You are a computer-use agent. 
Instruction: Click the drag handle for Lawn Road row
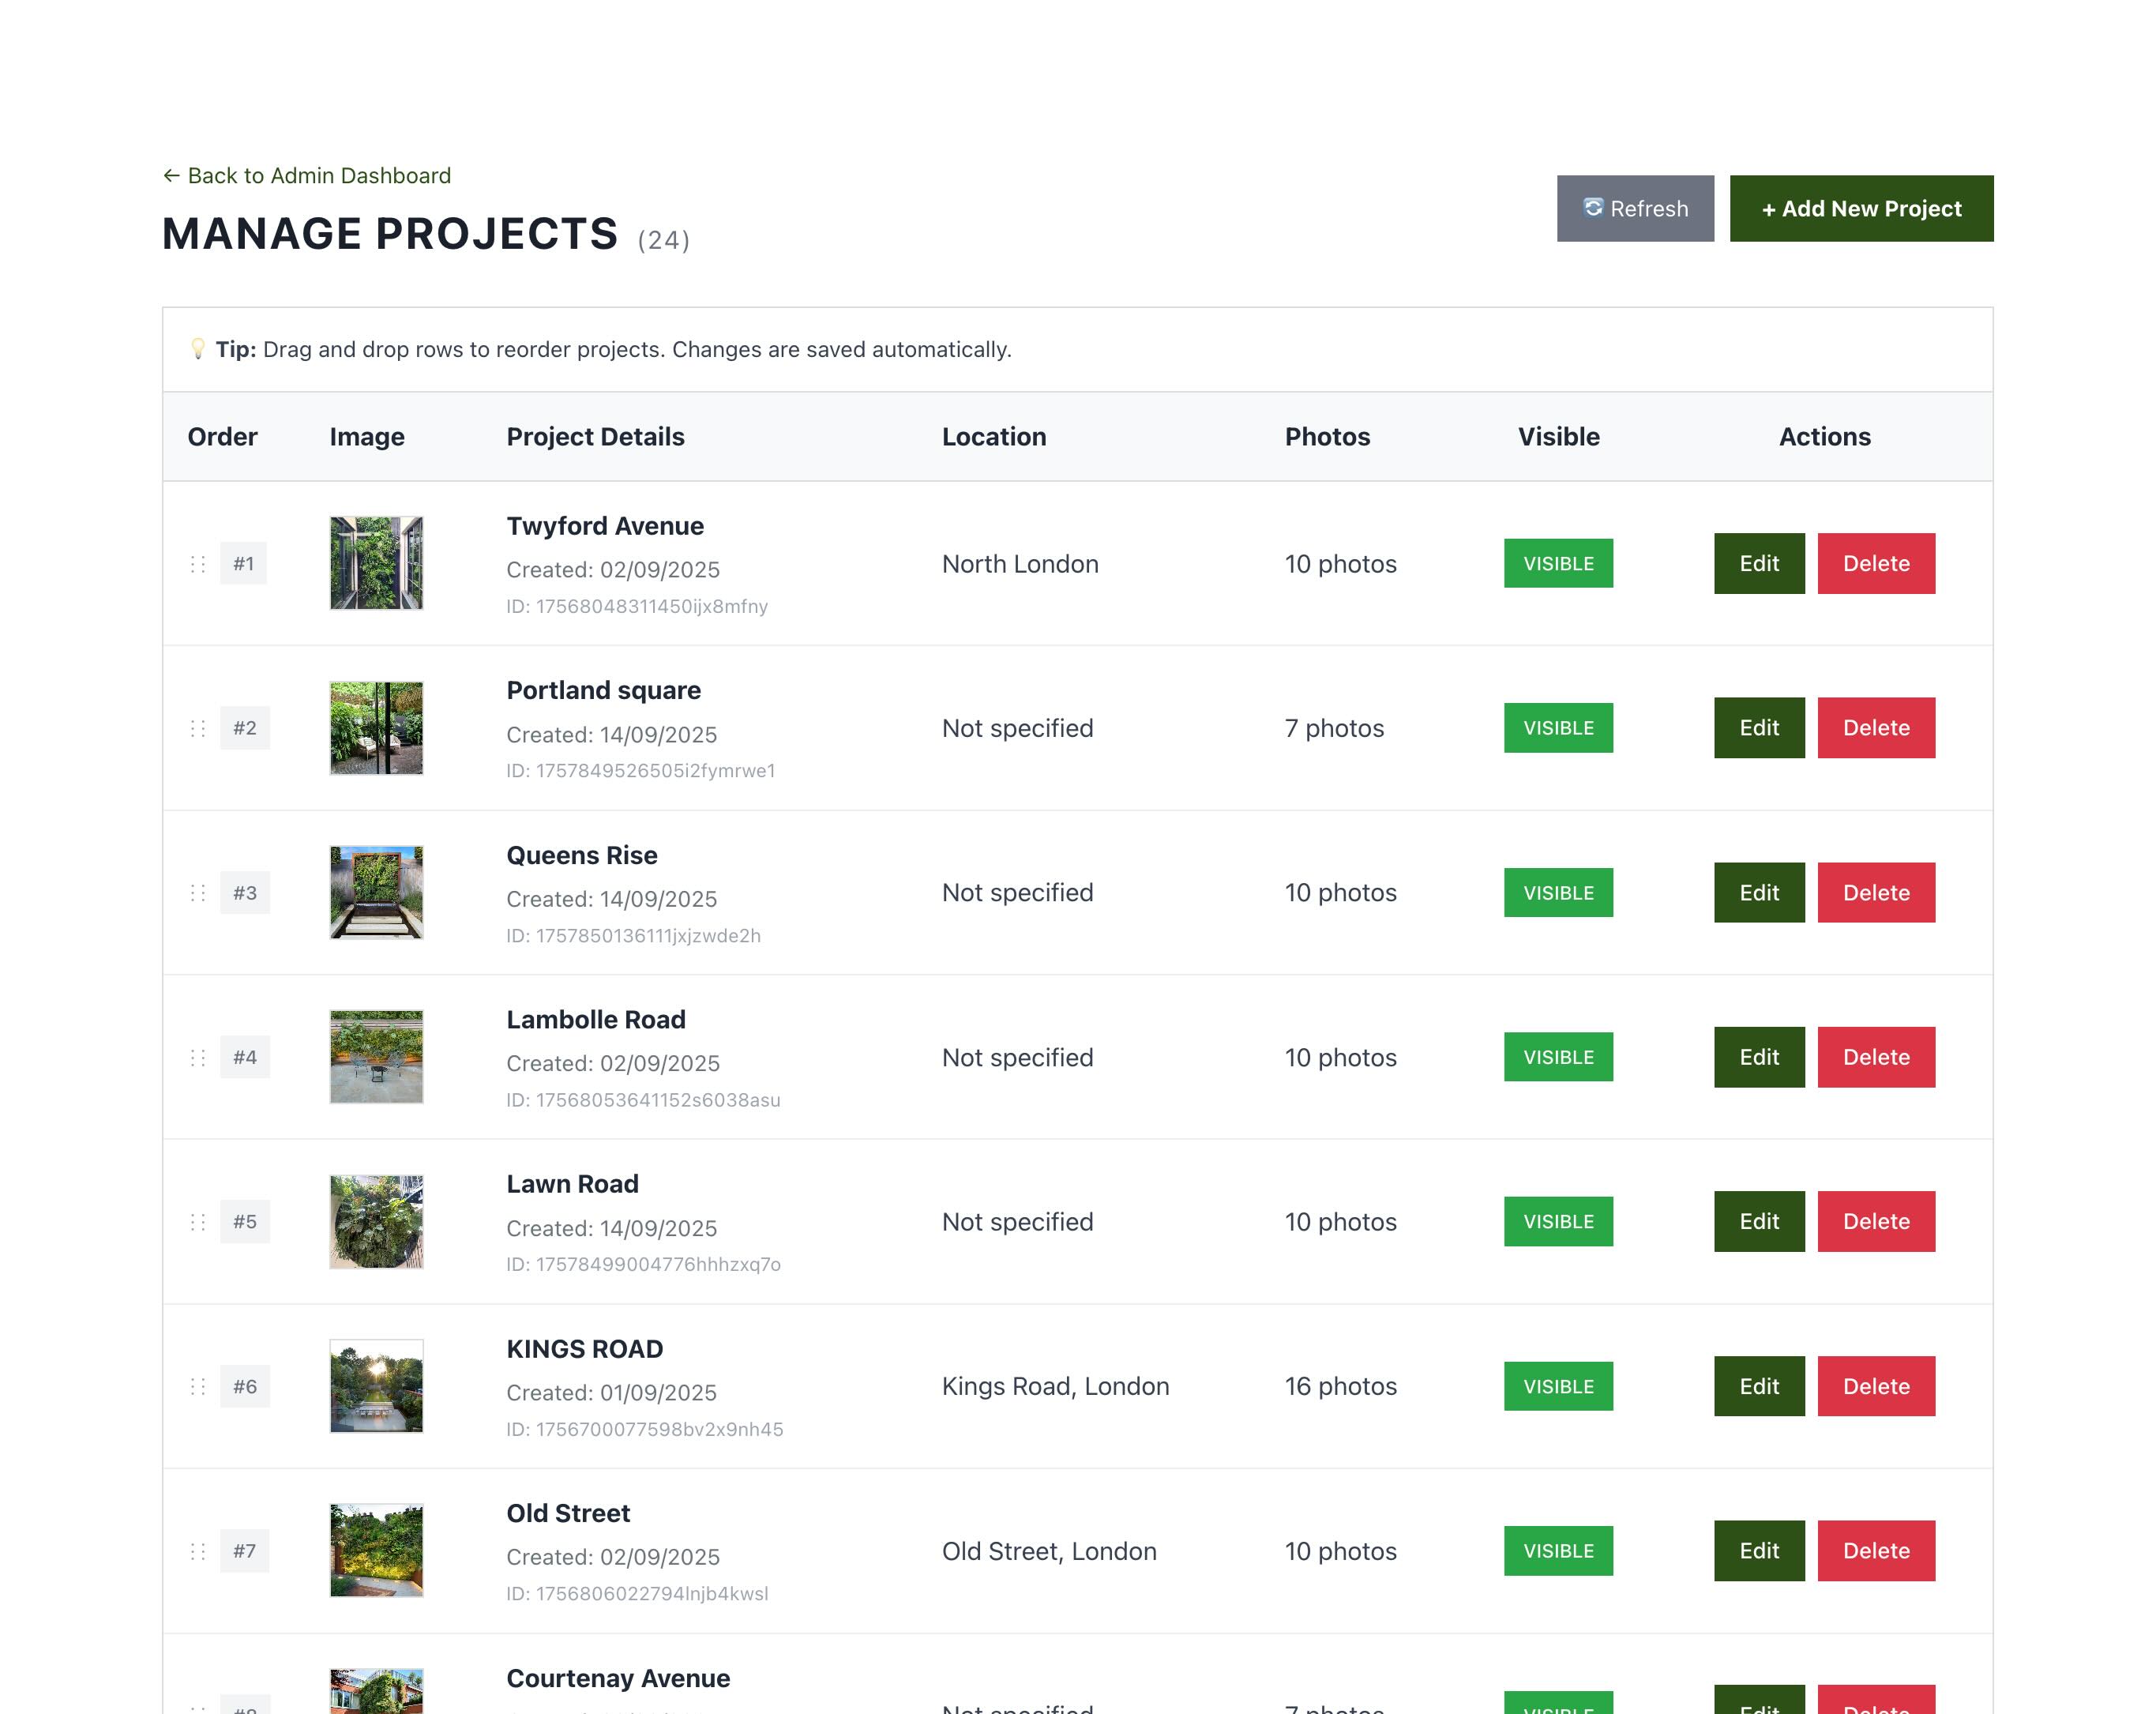(198, 1222)
